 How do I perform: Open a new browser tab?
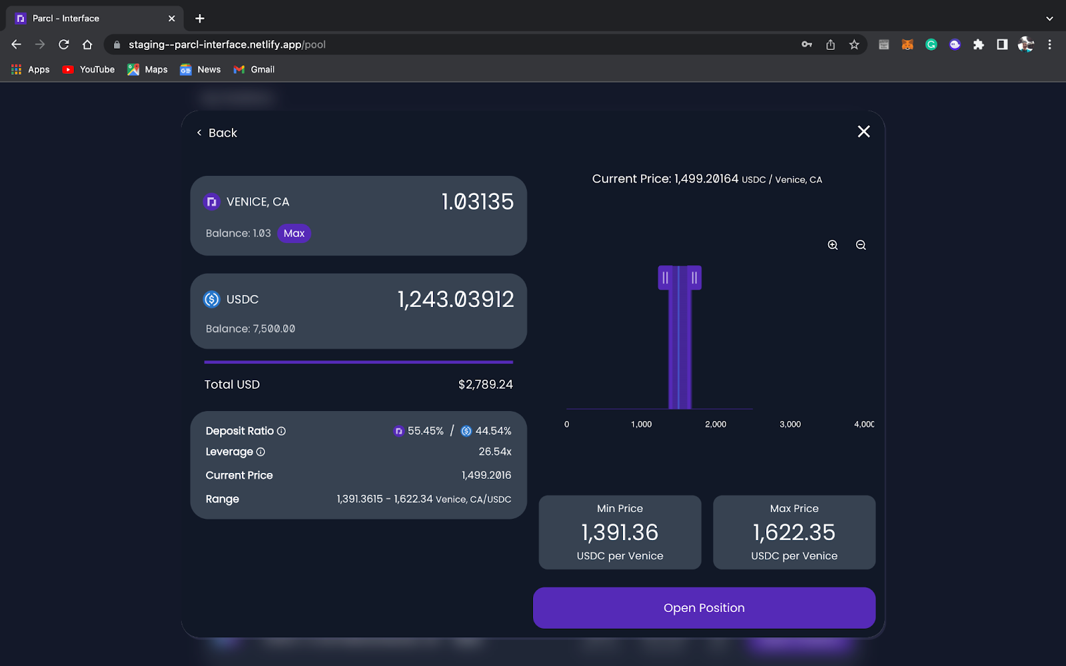(x=200, y=19)
